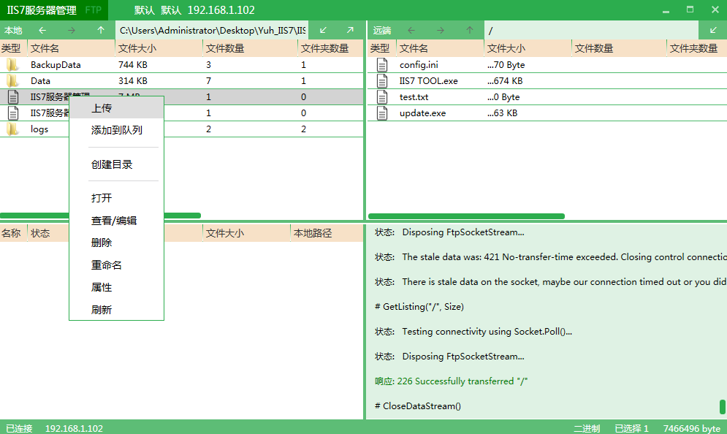
Task: Click the local panel's down-left arrow icon
Action: point(323,31)
